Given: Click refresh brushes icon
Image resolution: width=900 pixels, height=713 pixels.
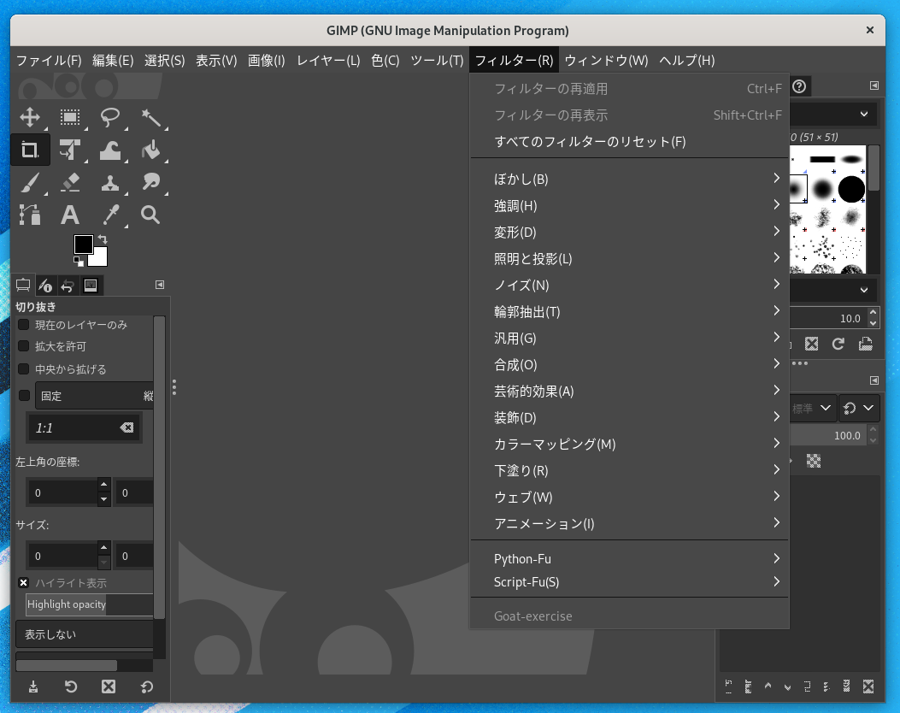Looking at the screenshot, I should click(838, 344).
